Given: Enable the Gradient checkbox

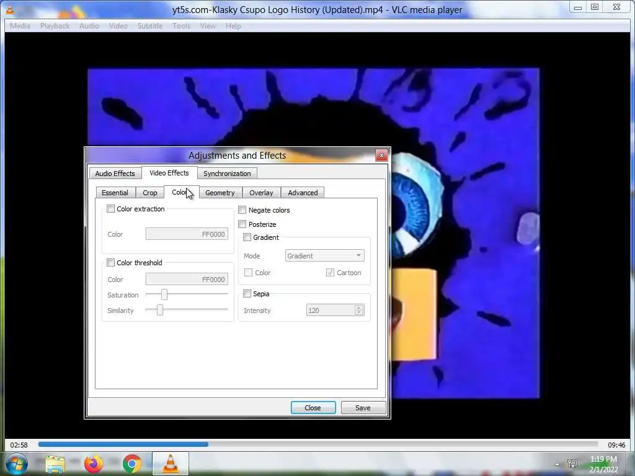Looking at the screenshot, I should pos(247,237).
